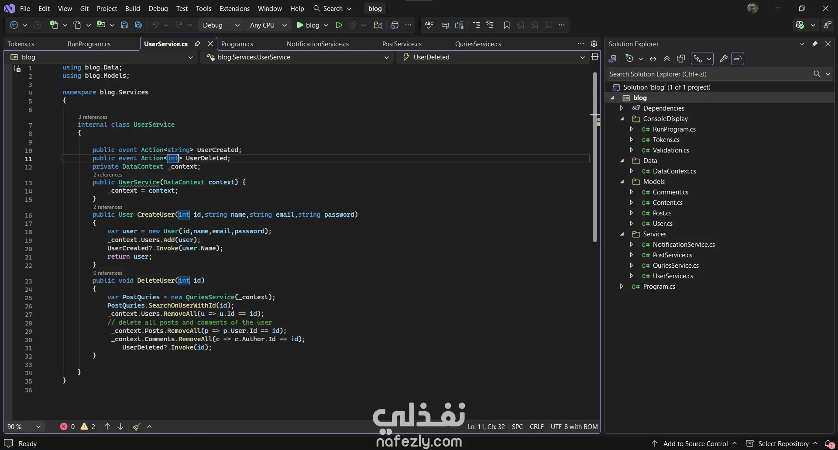Click the Save All toolbar icon

[x=138, y=25]
